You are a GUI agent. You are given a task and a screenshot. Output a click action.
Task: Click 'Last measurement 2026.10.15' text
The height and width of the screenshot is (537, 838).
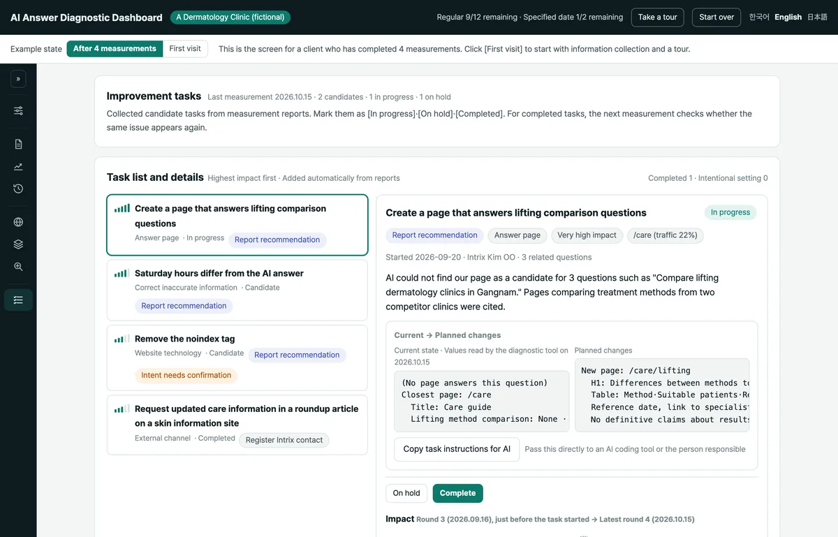tap(260, 97)
